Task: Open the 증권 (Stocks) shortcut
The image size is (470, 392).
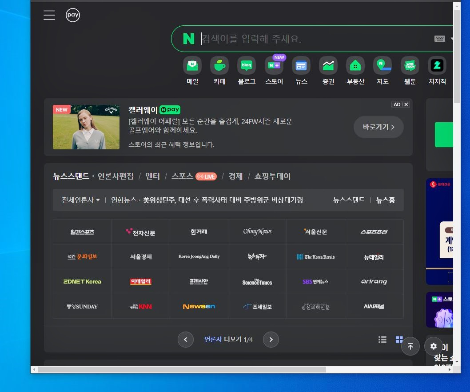Action: 328,71
